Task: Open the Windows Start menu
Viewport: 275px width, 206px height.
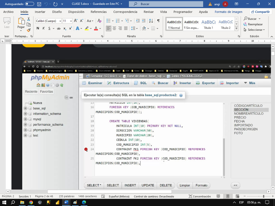Action: [4, 202]
